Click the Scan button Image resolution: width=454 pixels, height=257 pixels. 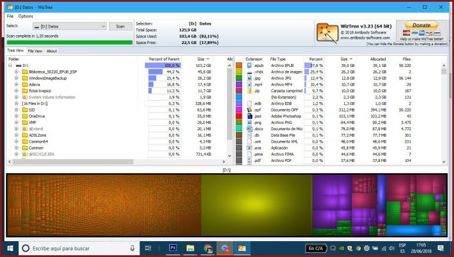120,26
